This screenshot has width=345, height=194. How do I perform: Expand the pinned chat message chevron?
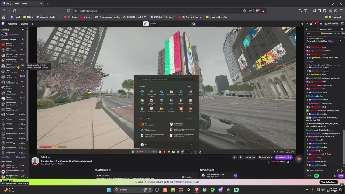pos(340,40)
